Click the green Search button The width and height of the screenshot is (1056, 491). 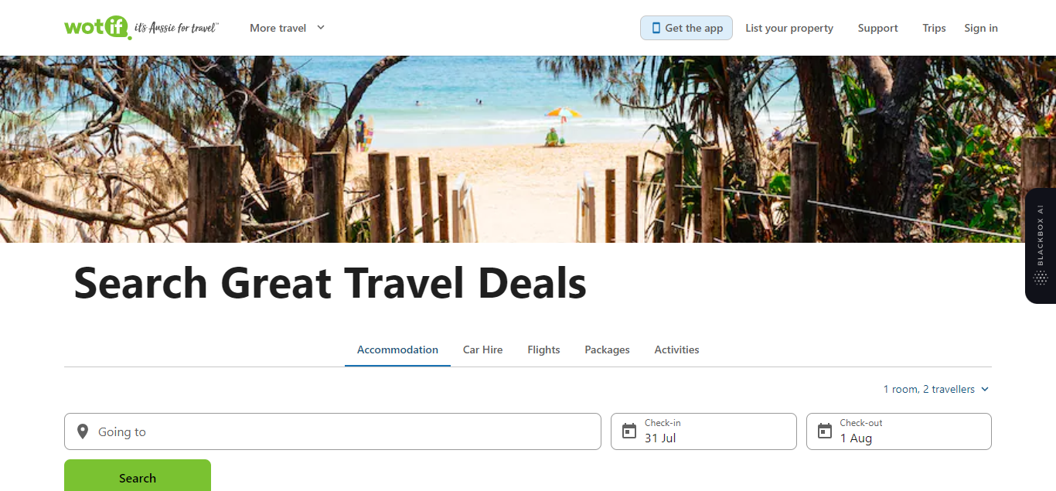pyautogui.click(x=138, y=476)
